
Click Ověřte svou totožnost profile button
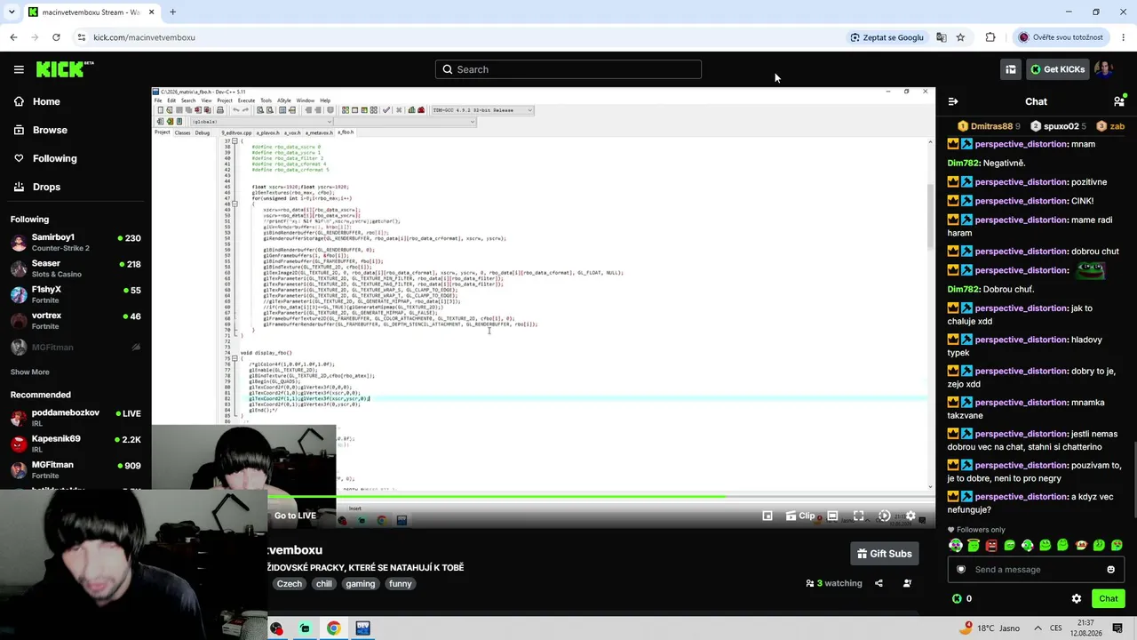1061,37
